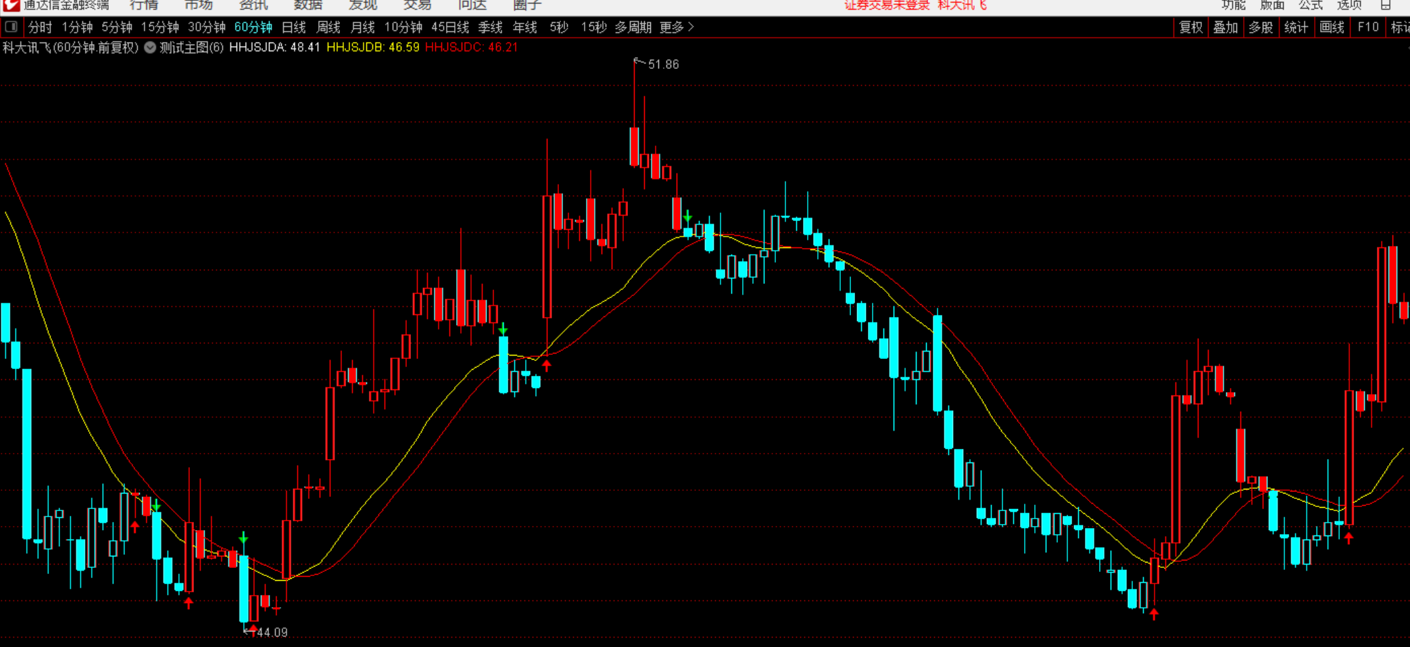The width and height of the screenshot is (1410, 647).
Task: Click the 复权 adjustment button
Action: (x=1191, y=27)
